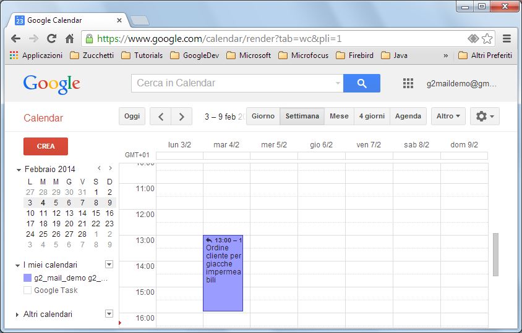522x333 pixels.
Task: Open the Altri Preferiti bookmarks folder
Action: (x=486, y=55)
